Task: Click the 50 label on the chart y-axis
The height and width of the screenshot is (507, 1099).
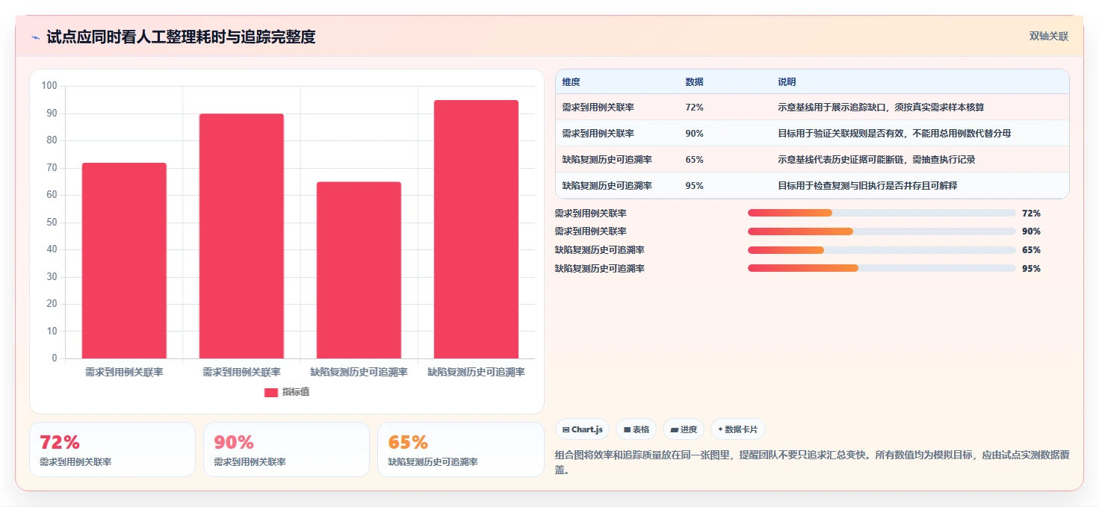Action: click(52, 223)
